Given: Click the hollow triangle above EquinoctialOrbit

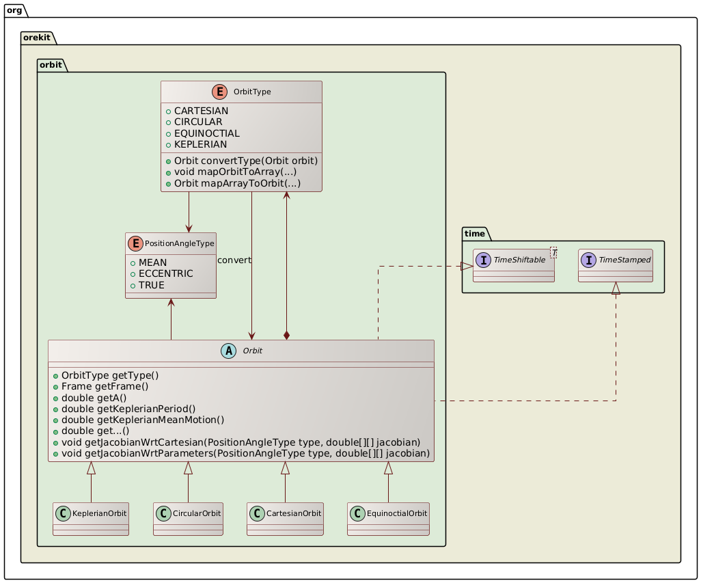Looking at the screenshot, I should tap(387, 467).
